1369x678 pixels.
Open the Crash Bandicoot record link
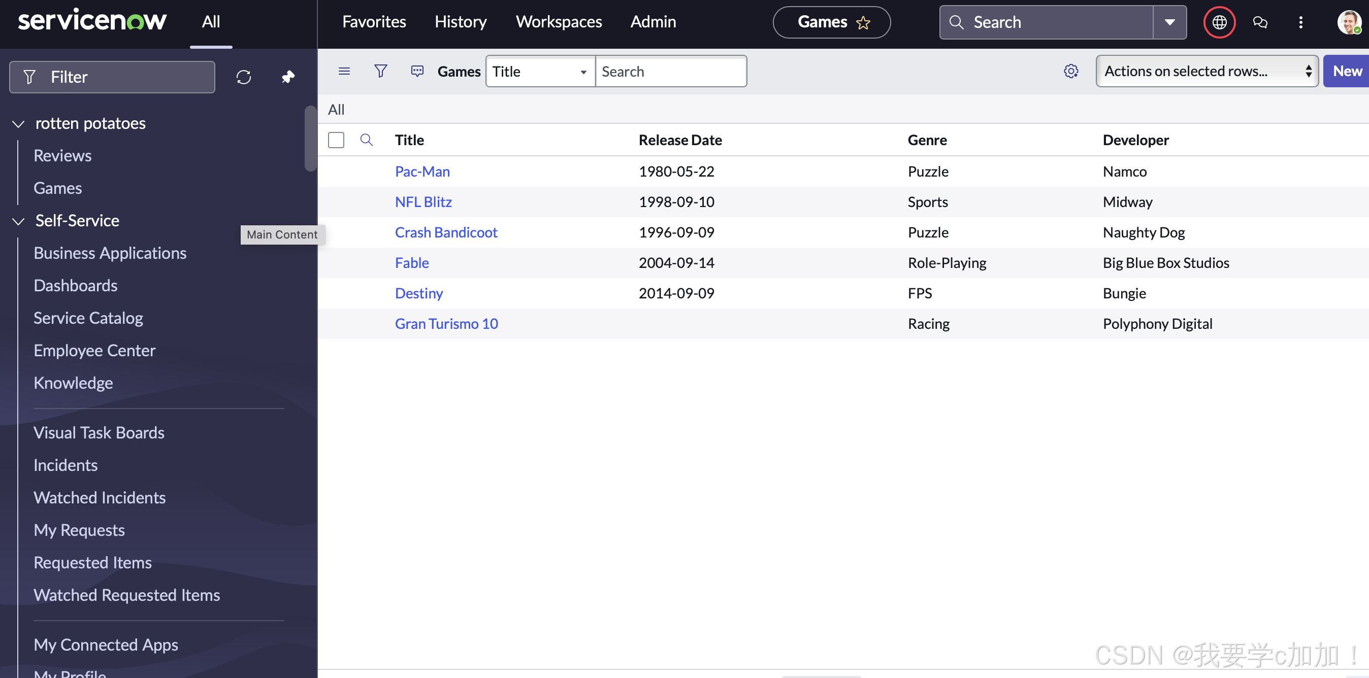445,232
